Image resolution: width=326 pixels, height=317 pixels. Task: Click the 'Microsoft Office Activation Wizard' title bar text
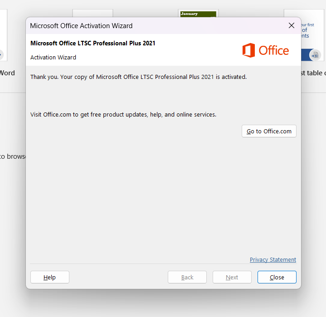pyautogui.click(x=81, y=26)
